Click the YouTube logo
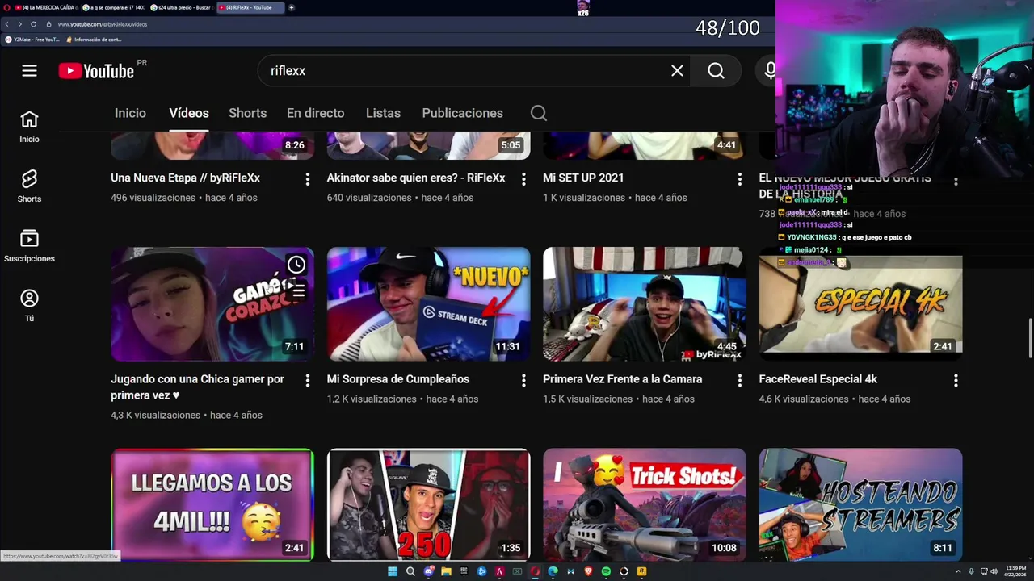Screen dimensions: 1034x581 96,71
